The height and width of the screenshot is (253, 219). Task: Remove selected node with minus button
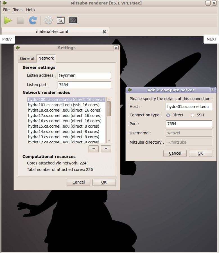click(x=94, y=149)
